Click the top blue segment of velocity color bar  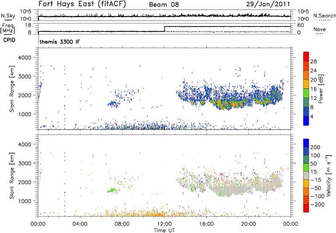click(306, 143)
